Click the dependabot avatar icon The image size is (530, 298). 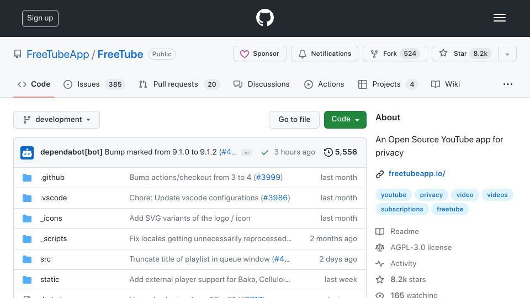point(27,153)
